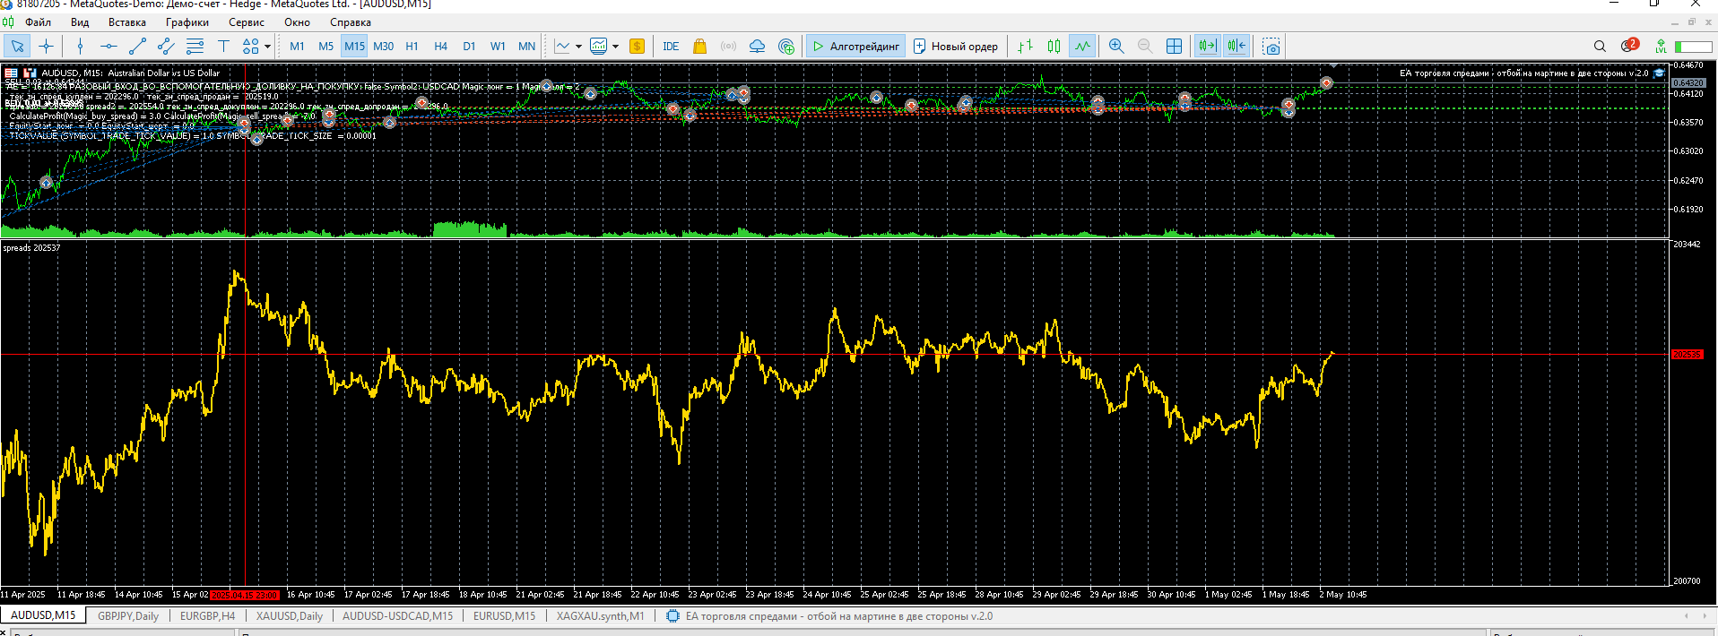Open the indicators list dropdown arrow

click(578, 47)
